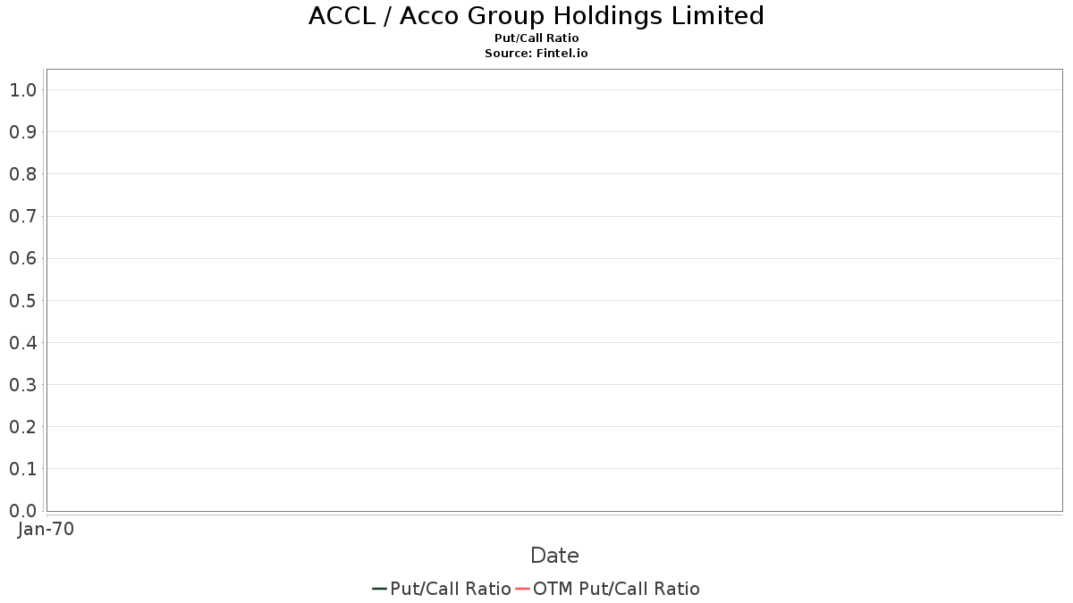Click the Date axis title
Screen dimensions: 1073x603
554,556
